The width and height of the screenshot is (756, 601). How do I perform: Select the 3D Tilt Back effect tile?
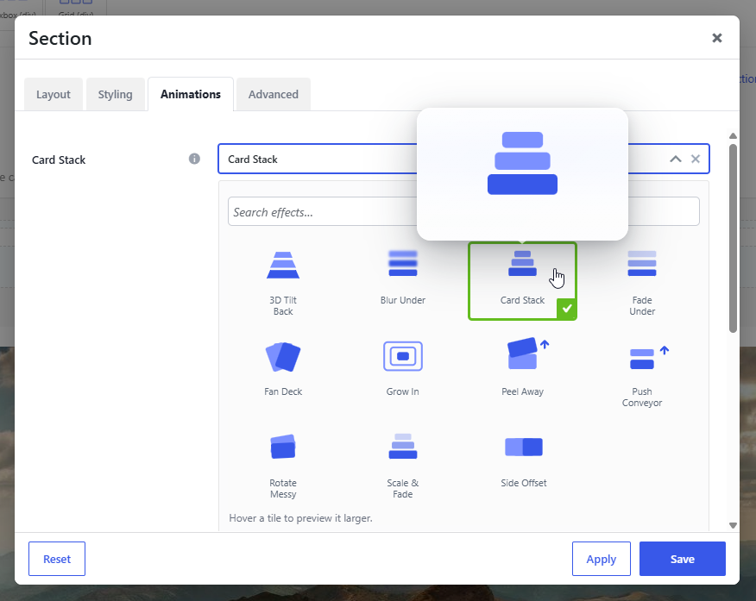[x=283, y=282]
